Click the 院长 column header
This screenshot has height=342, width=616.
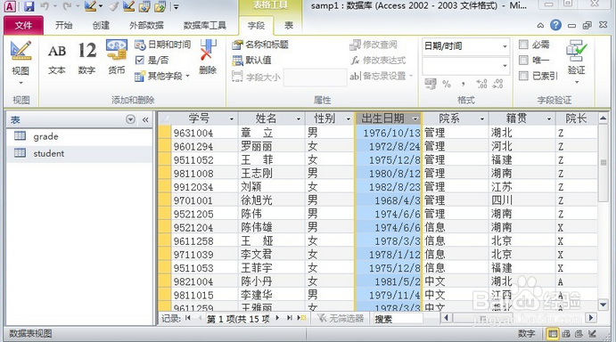pyautogui.click(x=576, y=118)
